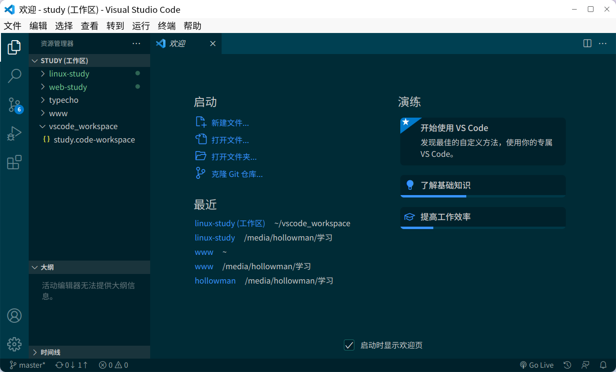Viewport: 616px width, 372px height.
Task: Open the 转到 menu
Action: click(x=115, y=26)
